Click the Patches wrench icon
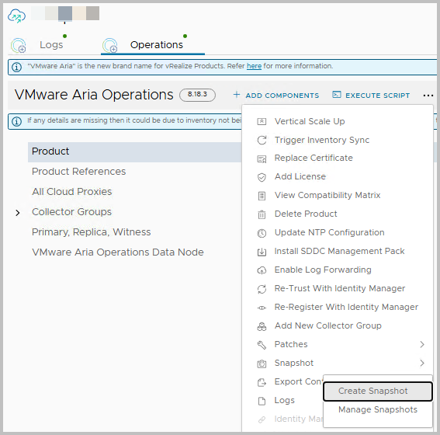Viewport: 440px width, 435px height. pos(262,345)
